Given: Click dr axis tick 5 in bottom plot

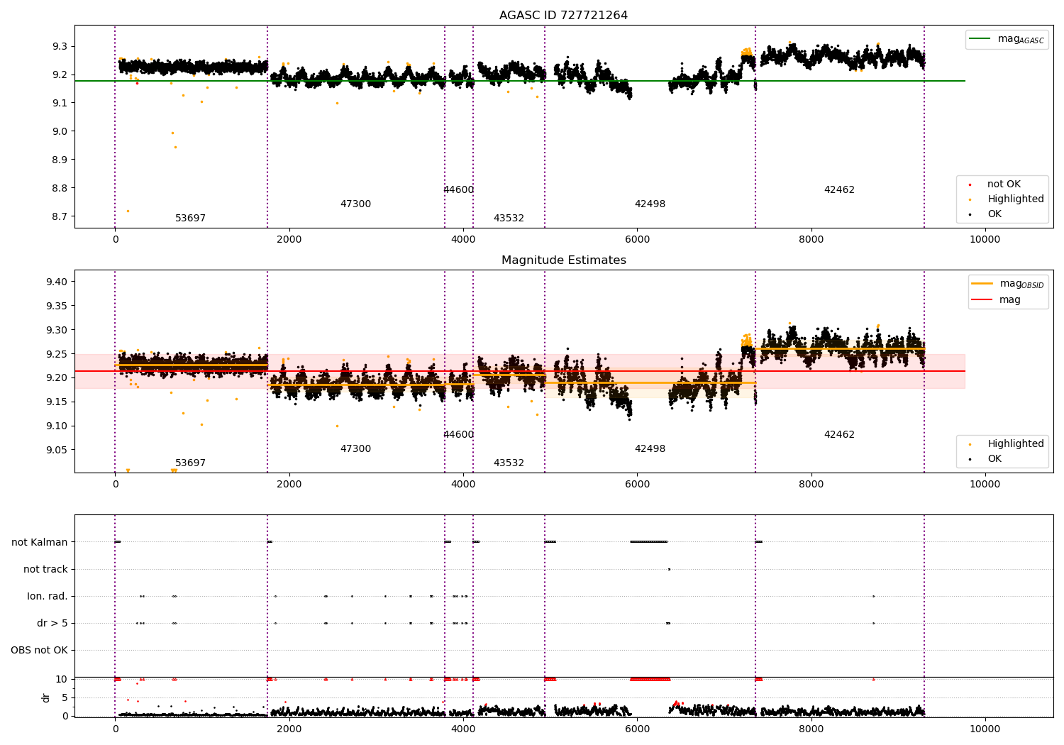Looking at the screenshot, I should tap(65, 697).
